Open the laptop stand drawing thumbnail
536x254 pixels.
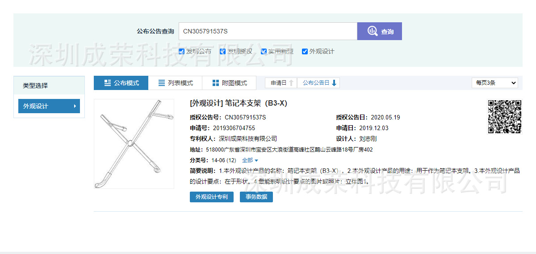coord(134,144)
